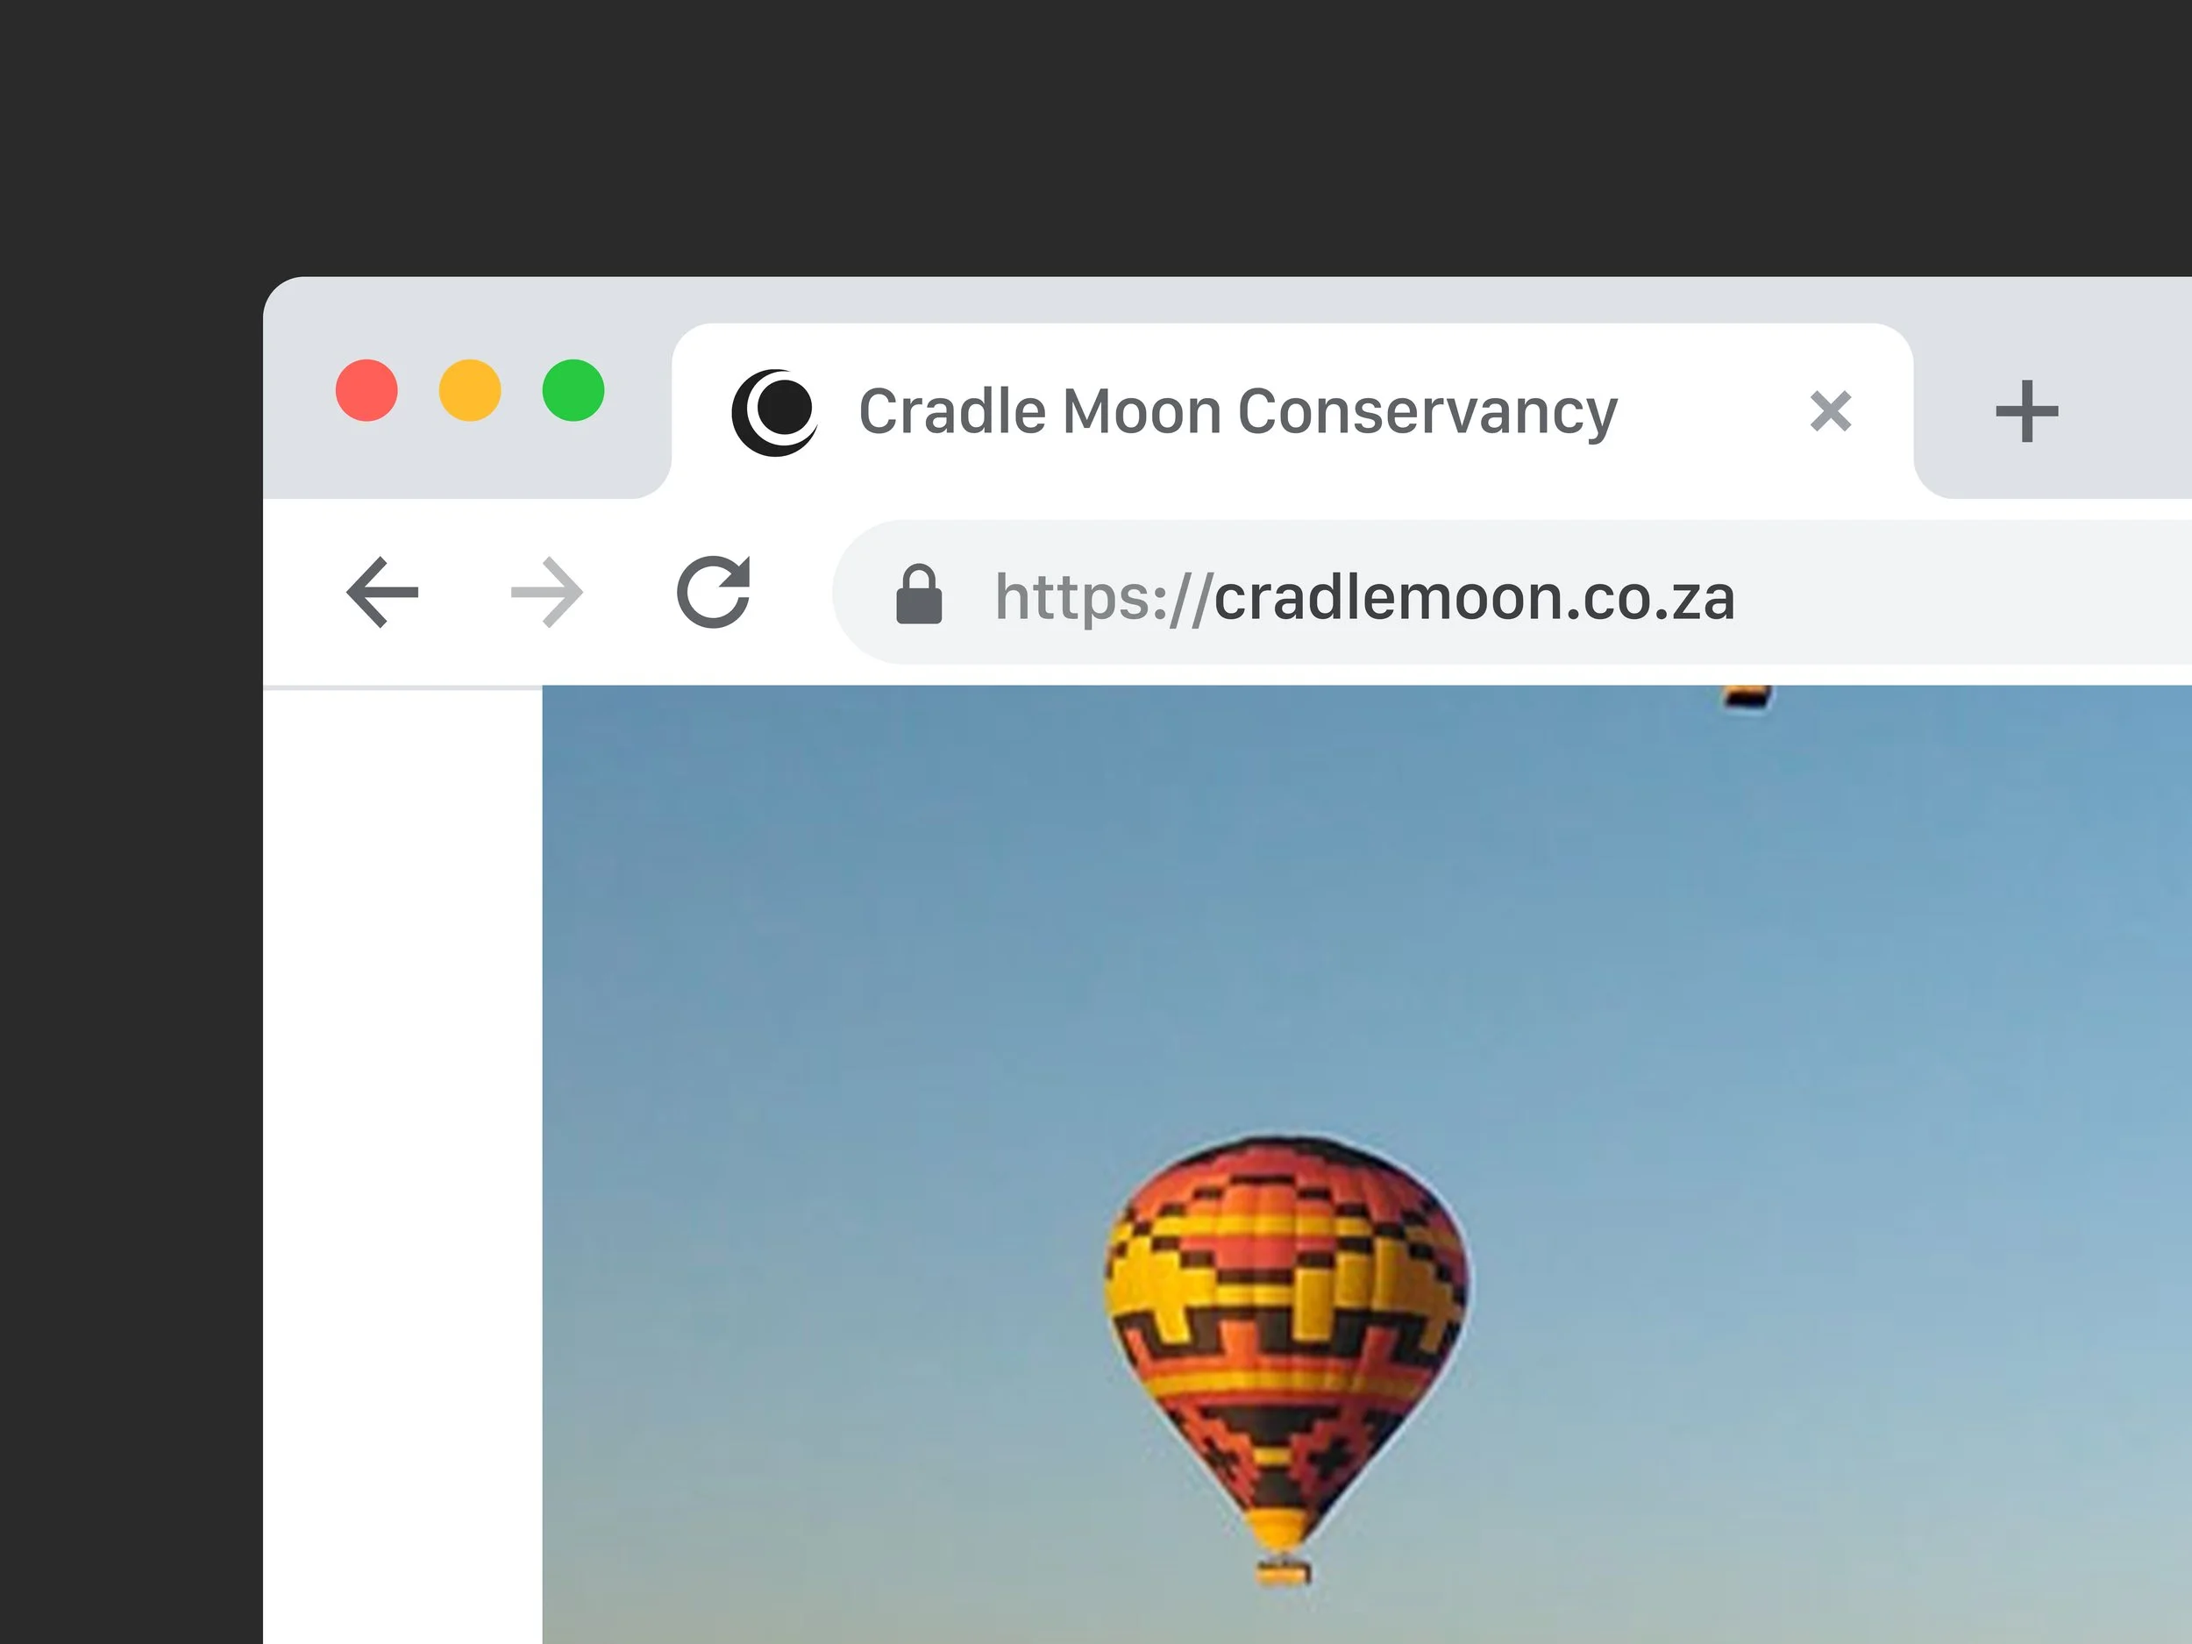Screen dimensions: 2192x1644
Task: Click the crescent moon favicon
Action: 775,411
